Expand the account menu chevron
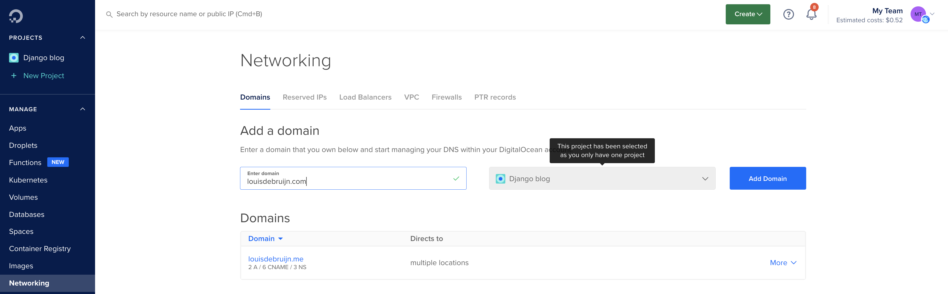The image size is (948, 294). tap(932, 14)
